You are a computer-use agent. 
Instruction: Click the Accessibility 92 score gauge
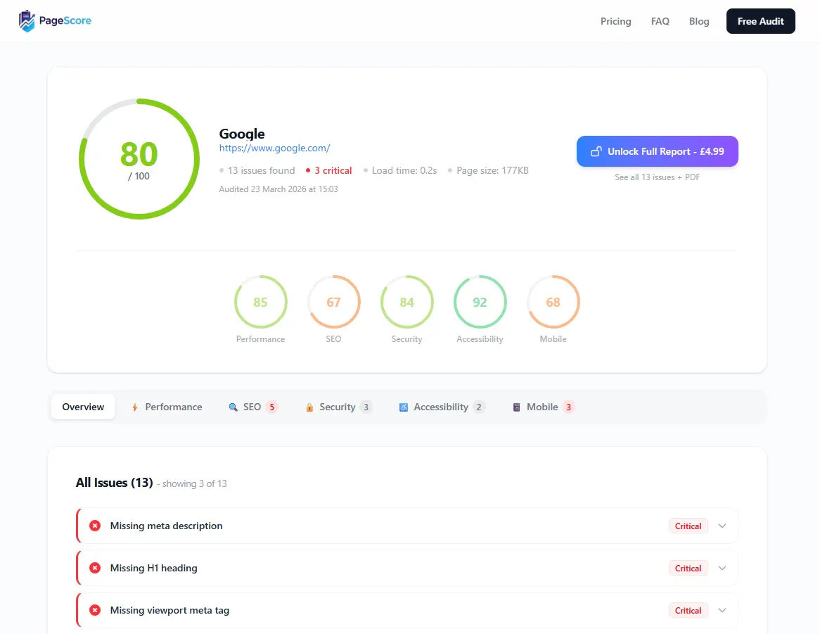[480, 302]
